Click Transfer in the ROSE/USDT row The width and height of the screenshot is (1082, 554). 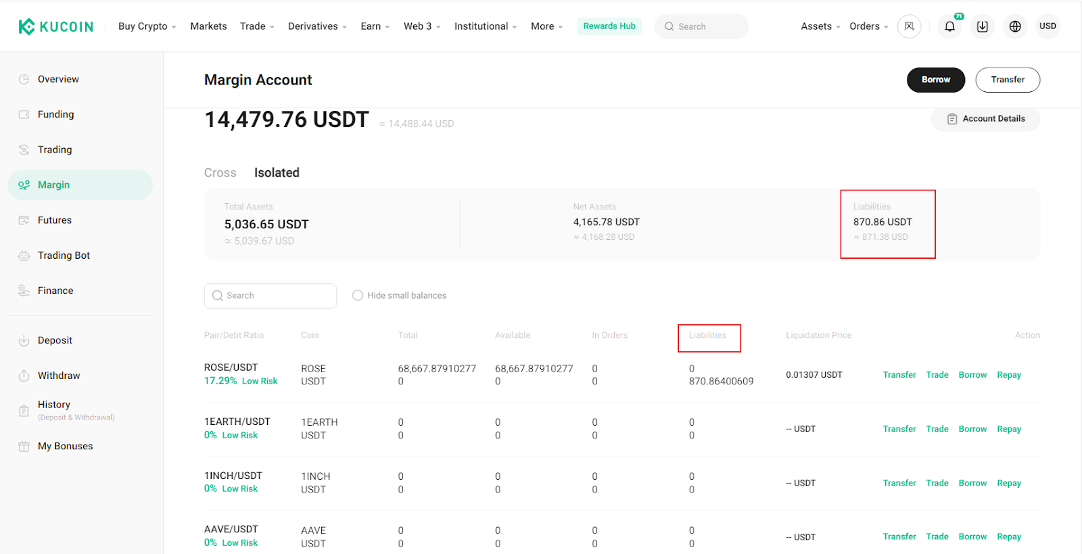899,375
